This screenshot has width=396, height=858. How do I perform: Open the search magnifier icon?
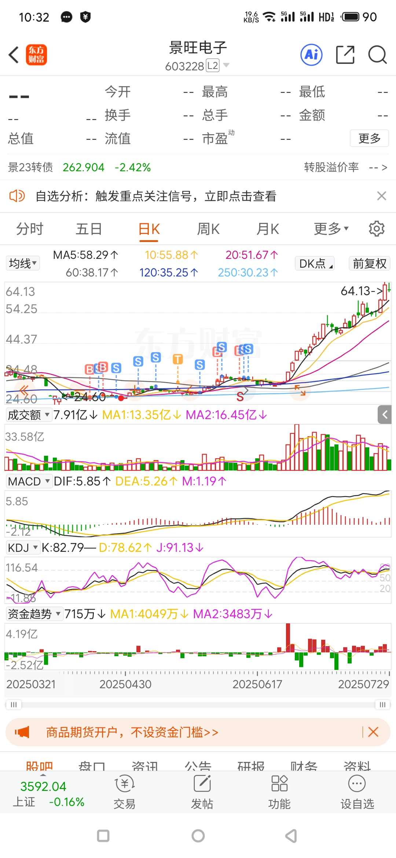click(378, 55)
